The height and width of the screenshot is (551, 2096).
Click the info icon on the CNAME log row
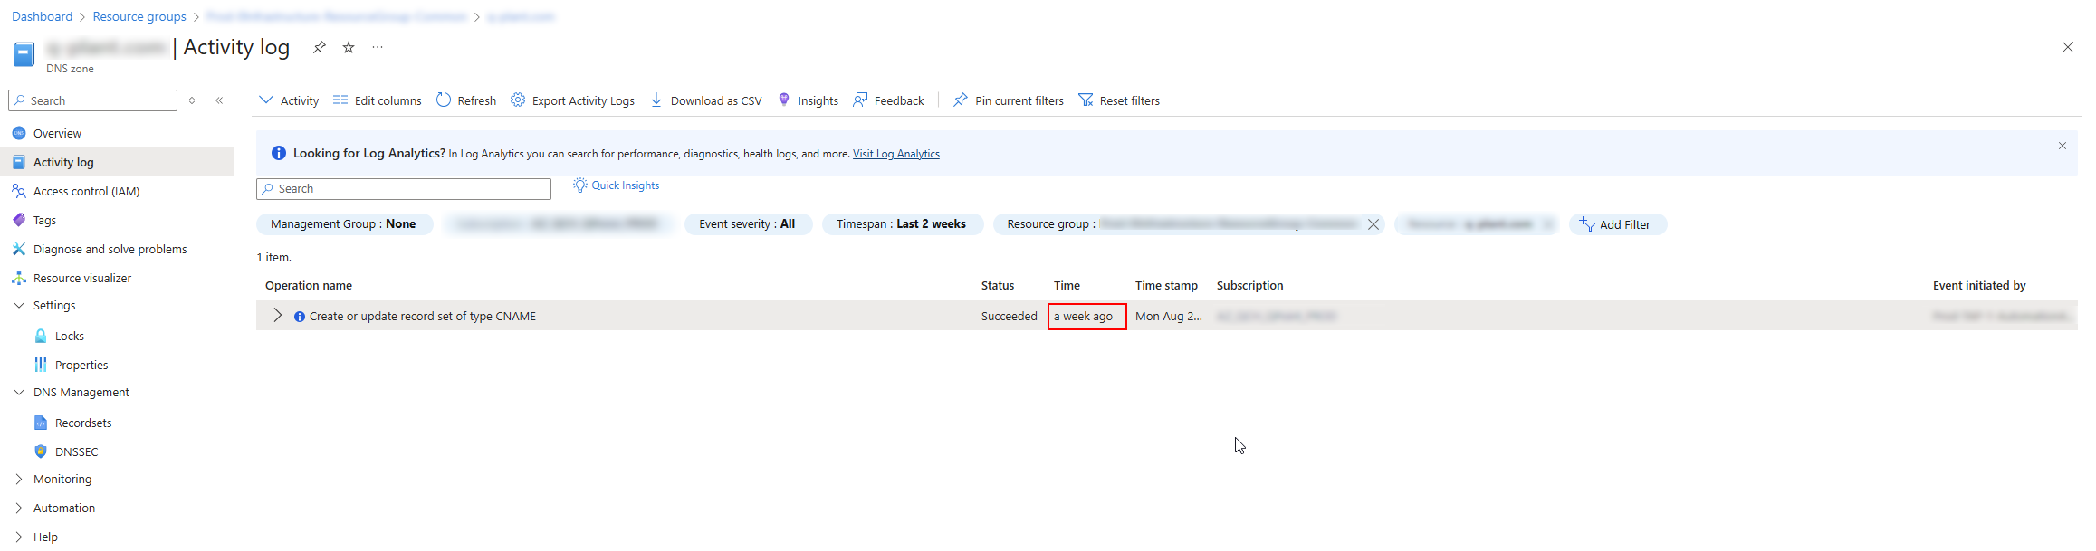pyautogui.click(x=300, y=317)
